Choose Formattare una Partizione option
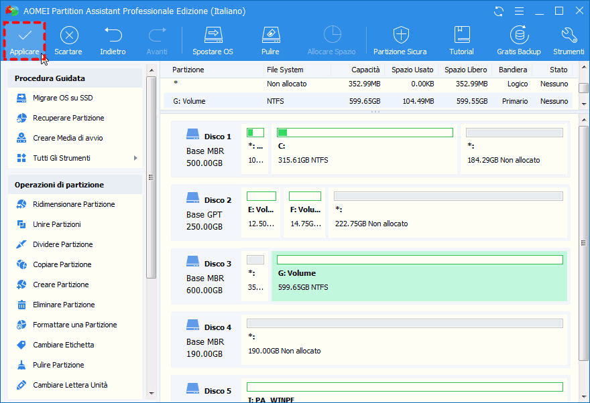 pyautogui.click(x=74, y=325)
